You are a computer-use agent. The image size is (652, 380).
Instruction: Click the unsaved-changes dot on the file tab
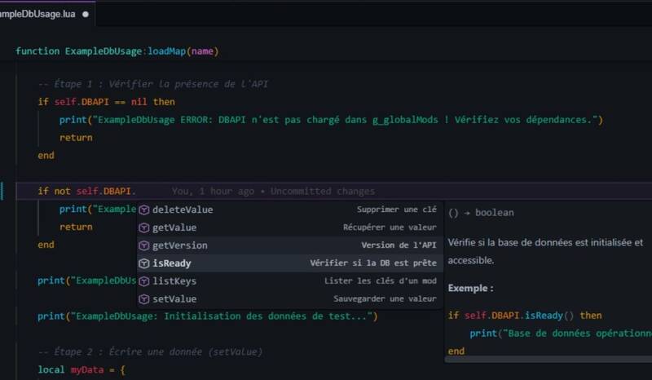click(x=86, y=14)
